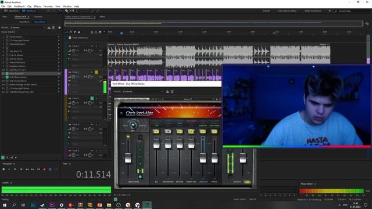
Task: Toggle main rack power at Effects Rack bottom
Action: pyautogui.click(x=3, y=157)
